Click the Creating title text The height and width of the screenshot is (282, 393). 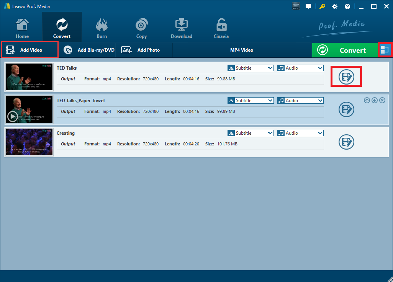tap(65, 133)
